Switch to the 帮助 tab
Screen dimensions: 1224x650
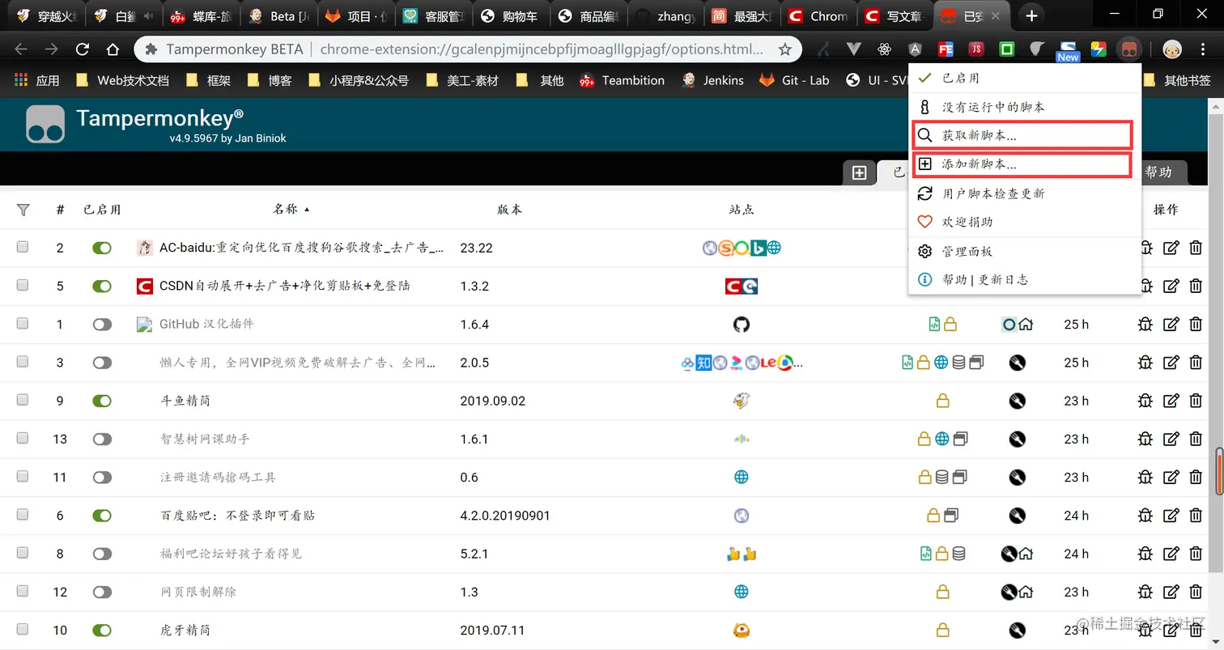pos(1159,172)
